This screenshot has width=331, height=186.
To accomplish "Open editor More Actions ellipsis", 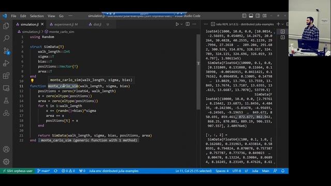I will click(194, 24).
